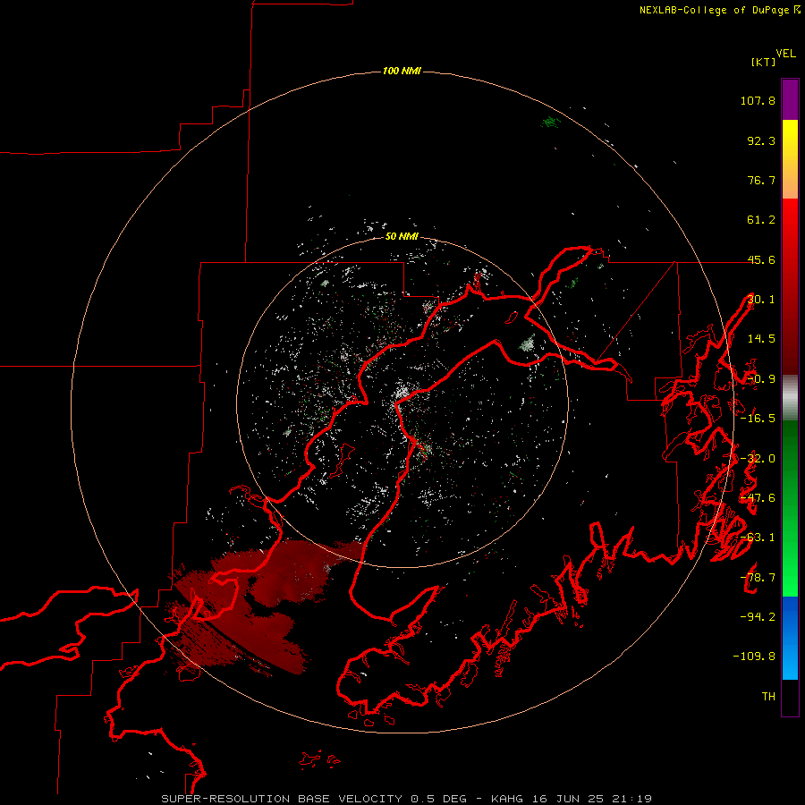Click the 107.8 velocity scale value

coord(758,100)
